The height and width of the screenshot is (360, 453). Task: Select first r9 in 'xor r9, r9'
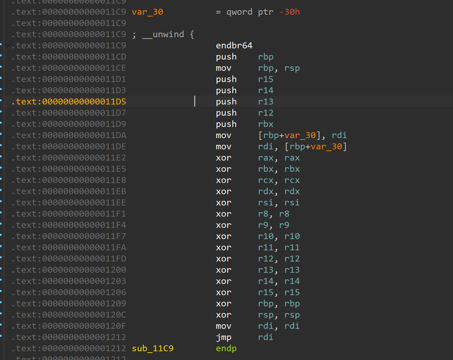click(263, 225)
